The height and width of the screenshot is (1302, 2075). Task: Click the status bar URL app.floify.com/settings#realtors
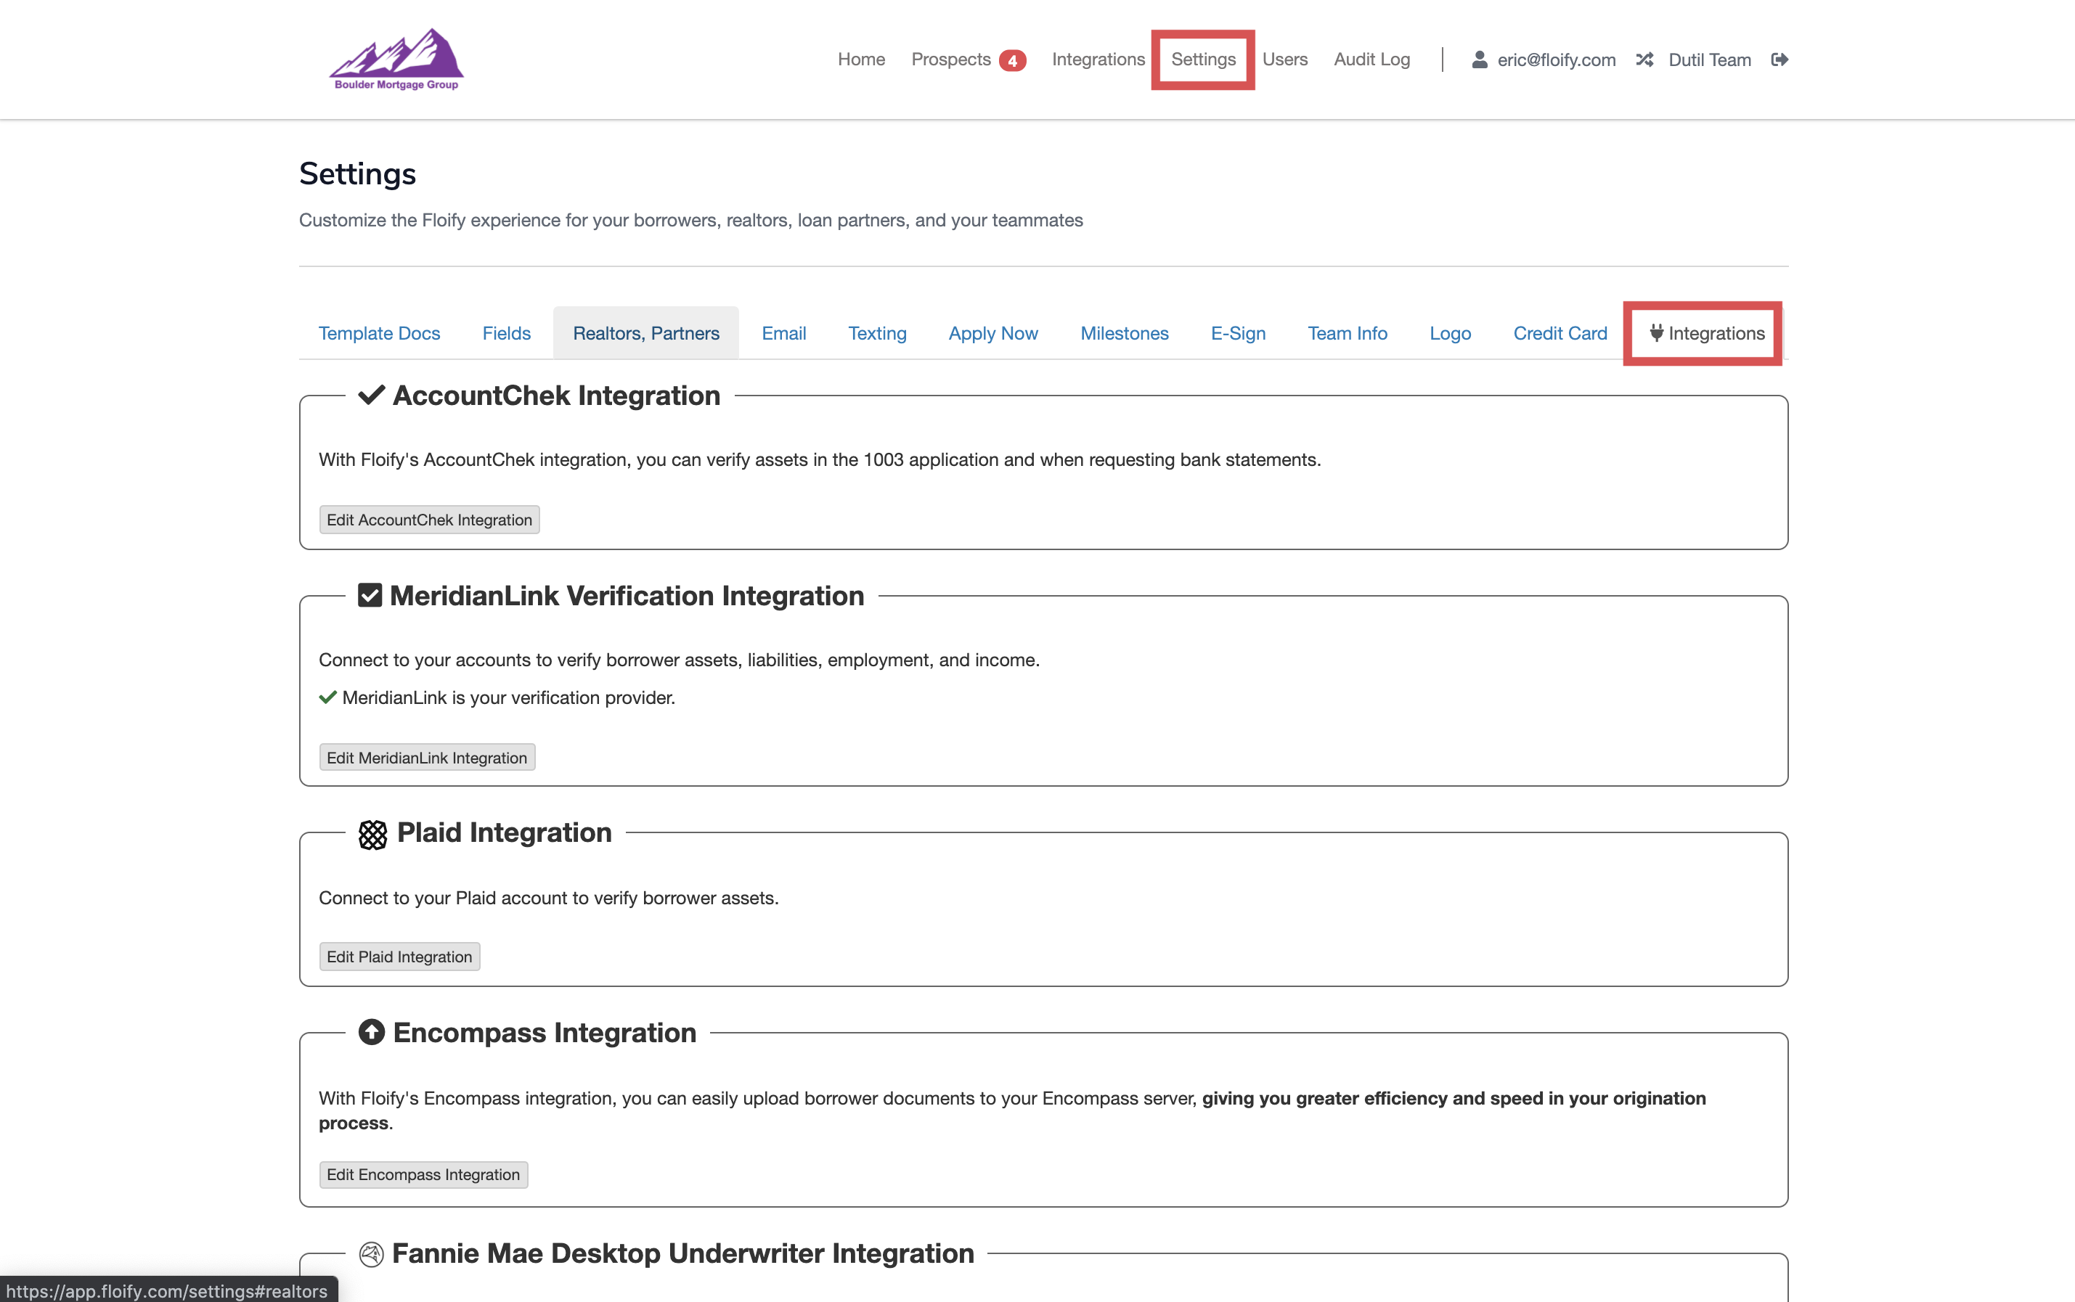click(167, 1291)
